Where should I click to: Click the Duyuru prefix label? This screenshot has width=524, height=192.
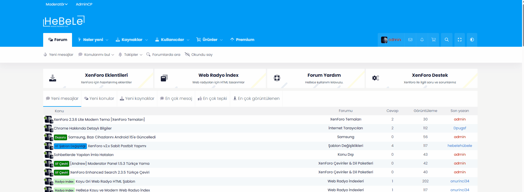60,137
